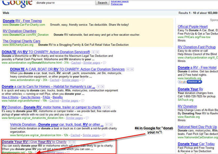Select the Web tab label
Screen dimensions: 218x154
6,13
